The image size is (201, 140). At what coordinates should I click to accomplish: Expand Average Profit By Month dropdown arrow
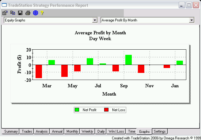coord(192,20)
